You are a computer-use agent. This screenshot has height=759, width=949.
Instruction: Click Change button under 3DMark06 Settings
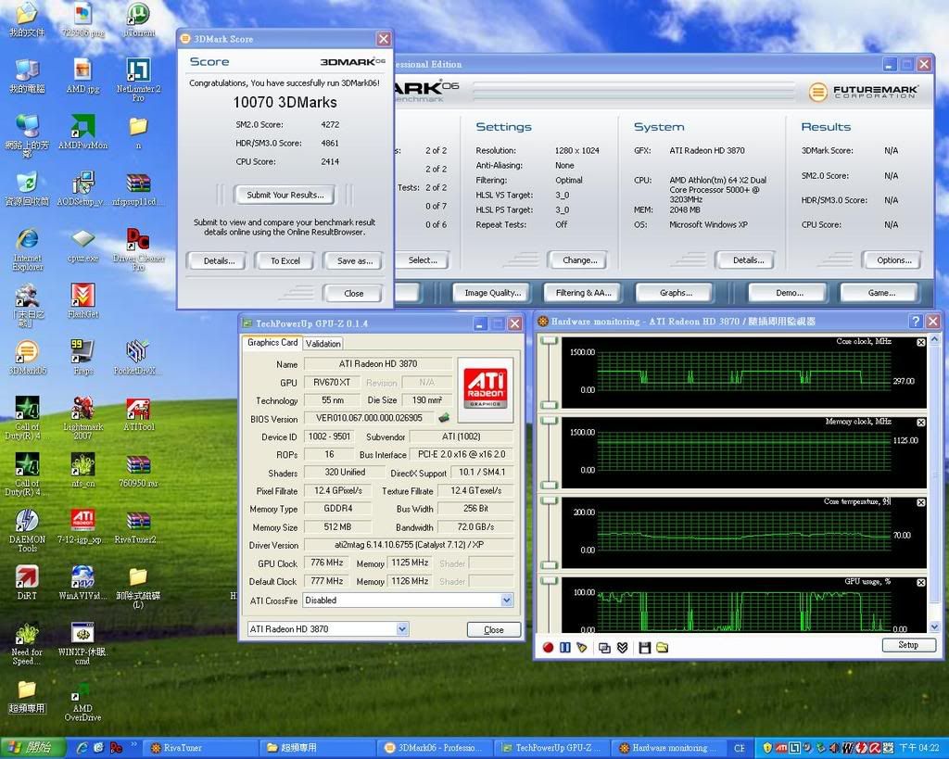click(579, 260)
